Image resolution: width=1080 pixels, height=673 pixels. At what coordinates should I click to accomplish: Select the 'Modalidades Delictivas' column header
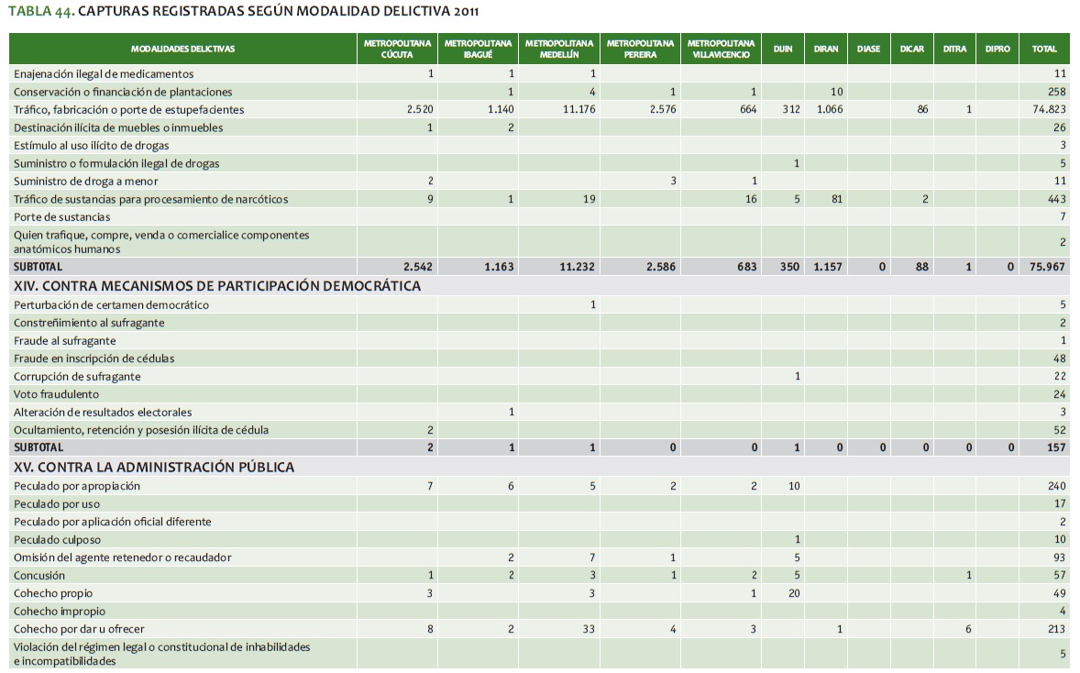[182, 49]
